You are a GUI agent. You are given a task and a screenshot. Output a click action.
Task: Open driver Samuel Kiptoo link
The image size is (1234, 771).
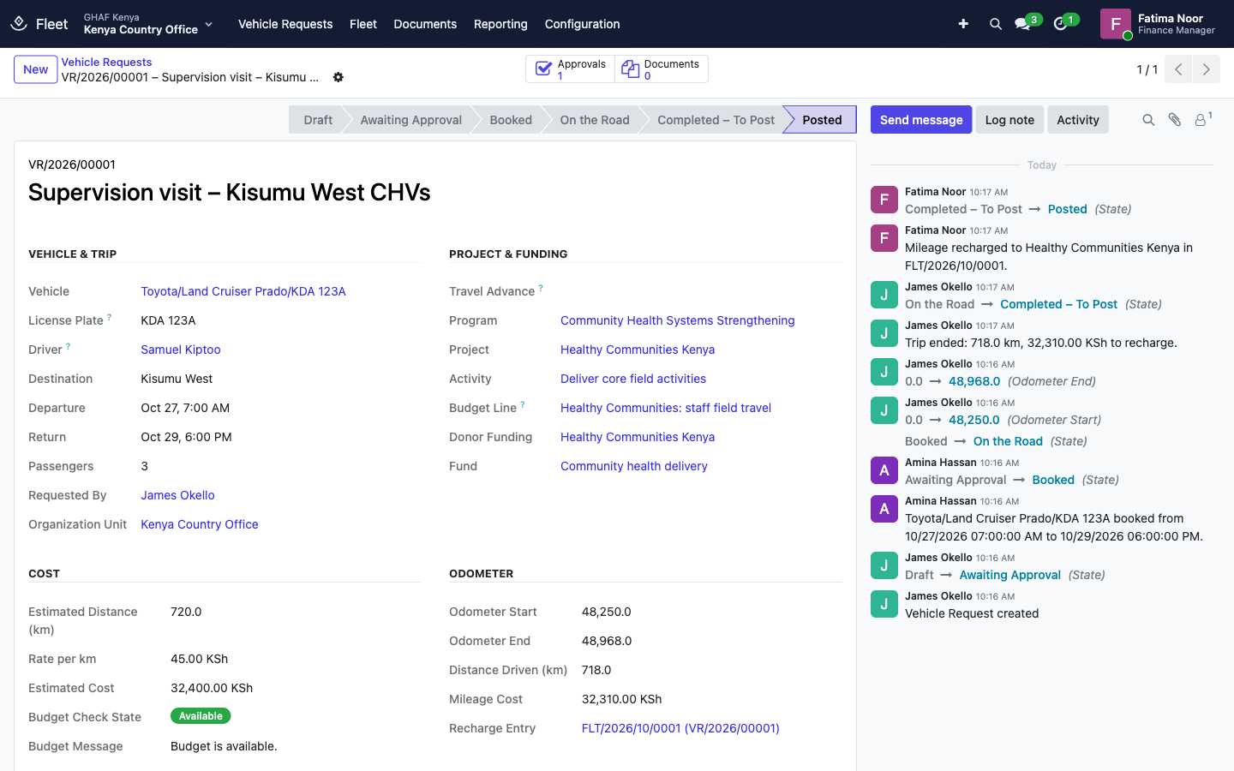(181, 350)
